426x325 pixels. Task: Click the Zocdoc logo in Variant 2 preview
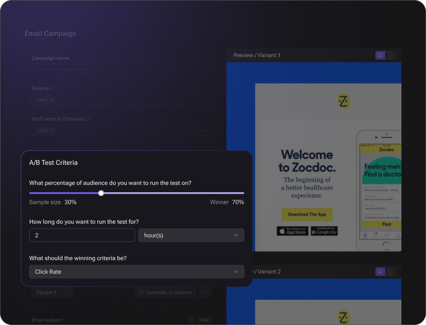point(343,317)
